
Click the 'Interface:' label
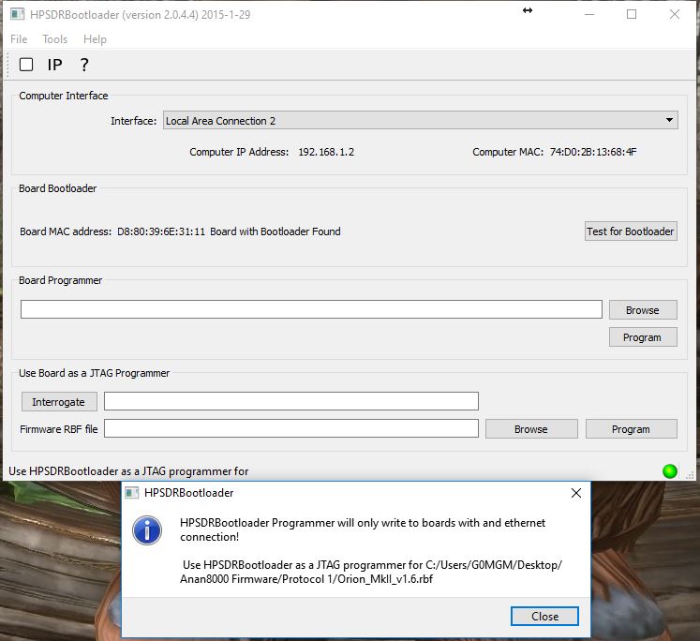[133, 121]
